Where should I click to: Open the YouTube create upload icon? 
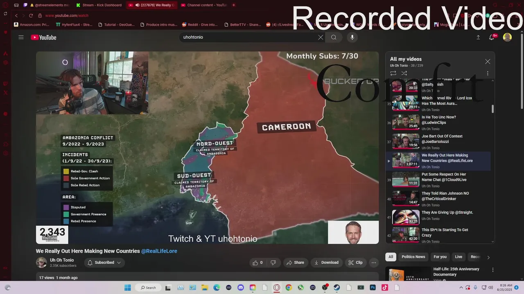[478, 37]
